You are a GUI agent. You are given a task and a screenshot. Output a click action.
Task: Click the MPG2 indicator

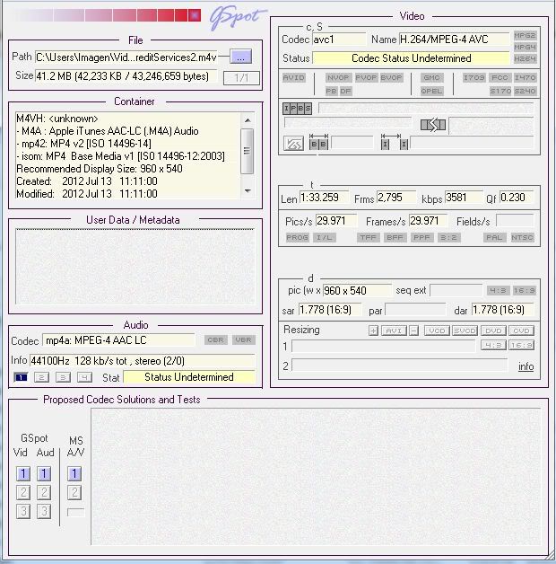(526, 35)
